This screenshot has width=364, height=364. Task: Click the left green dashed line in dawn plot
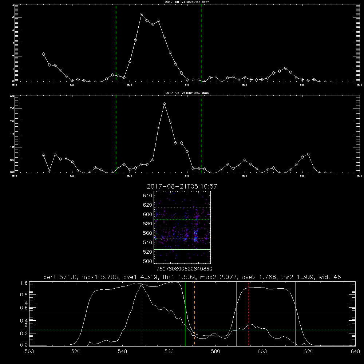pyautogui.click(x=116, y=43)
